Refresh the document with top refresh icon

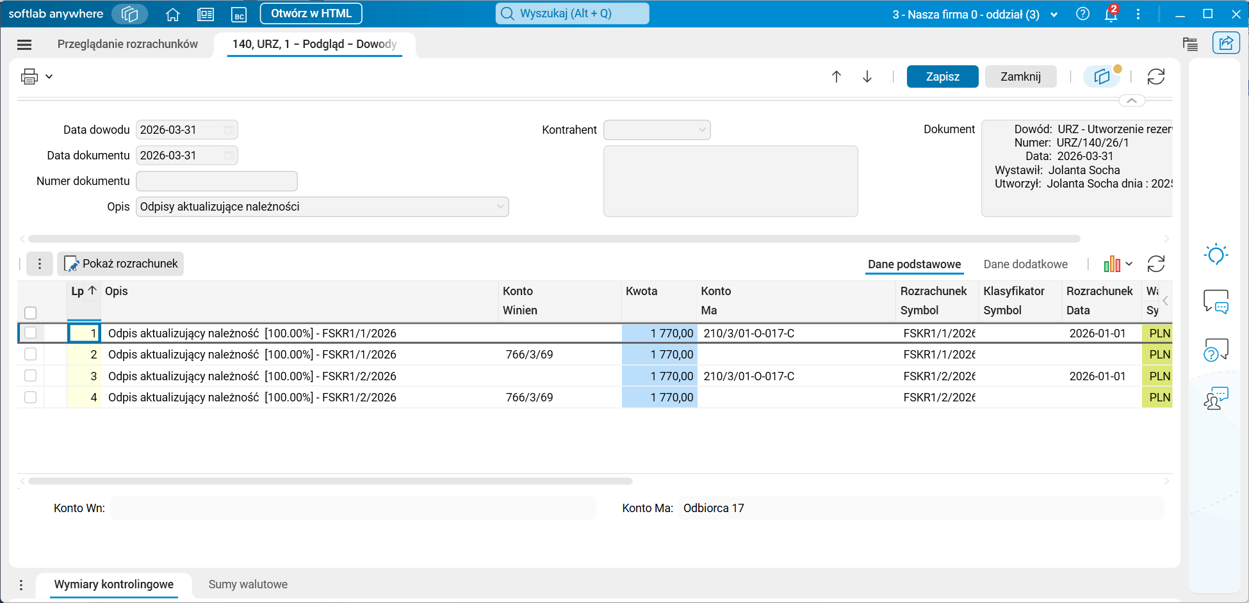pyautogui.click(x=1156, y=77)
